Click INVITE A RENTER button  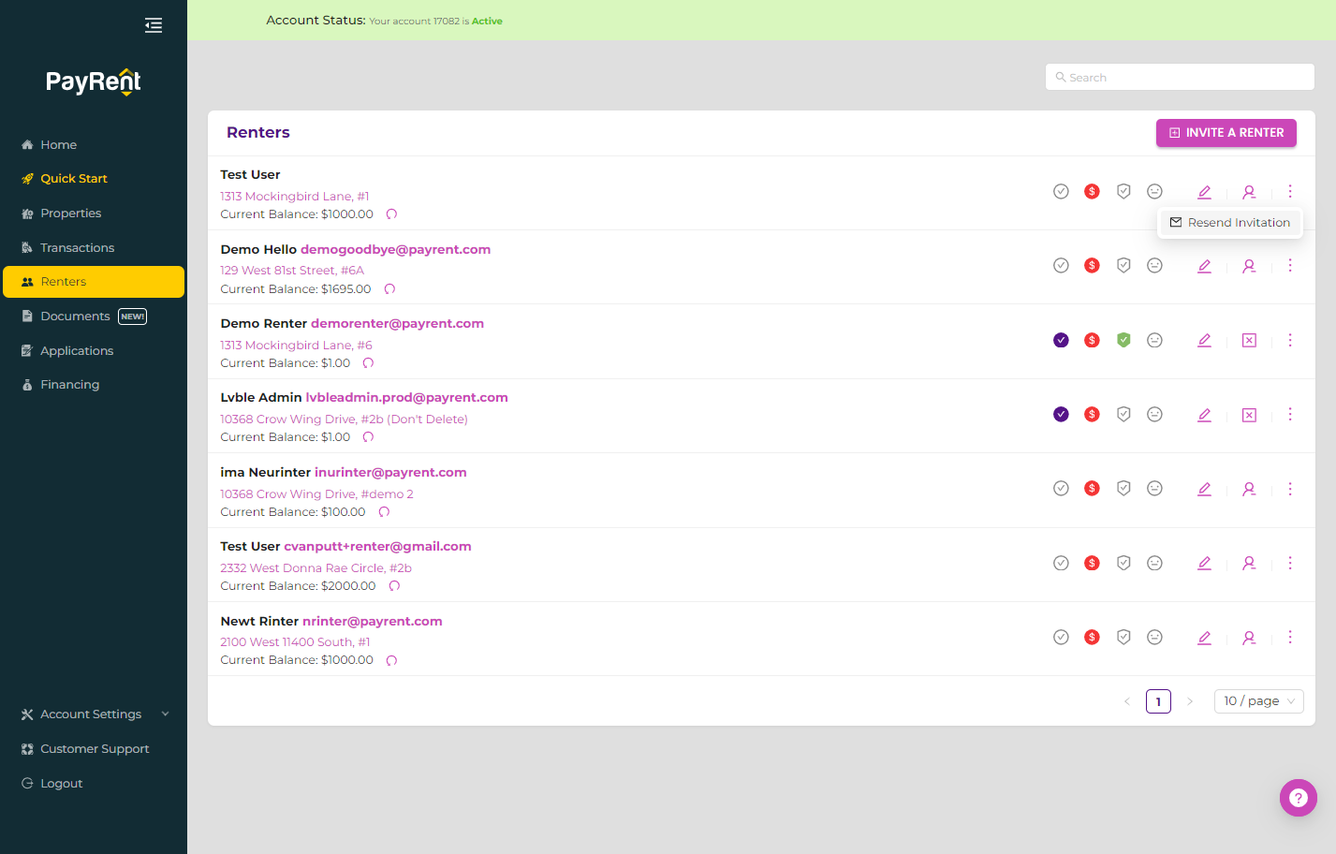1226,133
